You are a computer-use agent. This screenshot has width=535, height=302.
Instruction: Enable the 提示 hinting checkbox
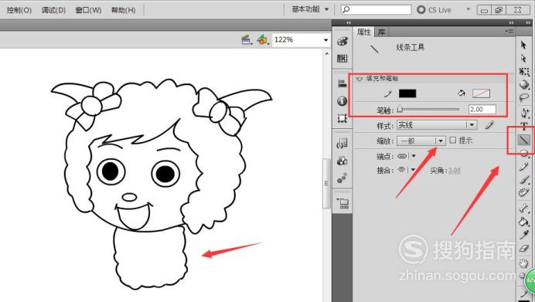coord(453,140)
